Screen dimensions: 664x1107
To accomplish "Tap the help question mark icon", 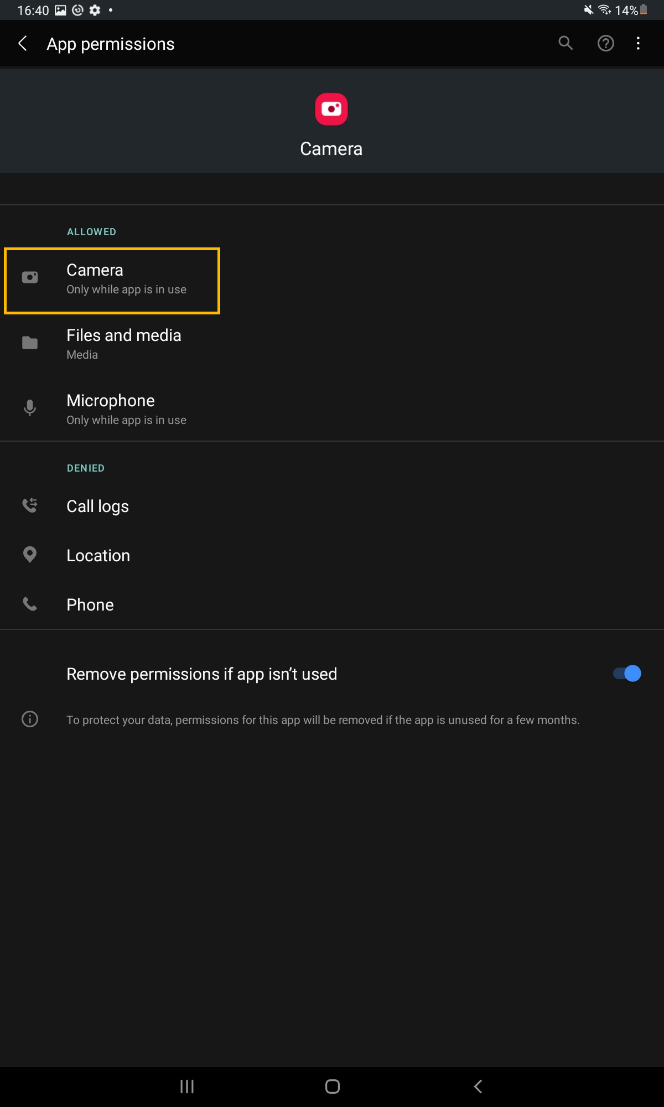I will (605, 43).
